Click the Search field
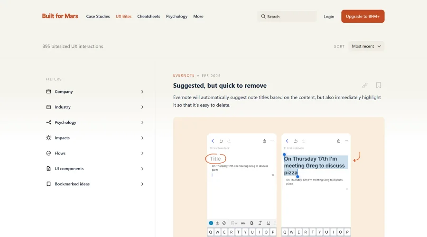The width and height of the screenshot is (427, 237). coord(287,16)
